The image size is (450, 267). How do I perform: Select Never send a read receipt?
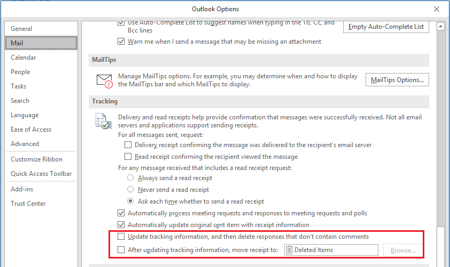pos(130,189)
